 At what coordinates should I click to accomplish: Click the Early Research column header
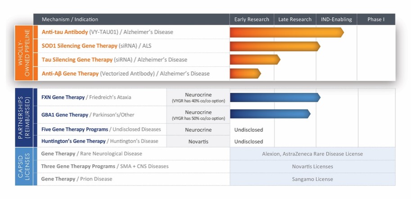[x=252, y=19]
